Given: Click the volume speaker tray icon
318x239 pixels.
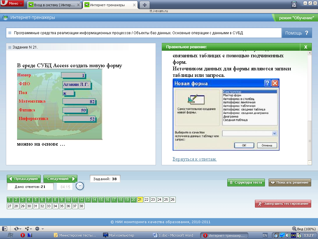Looking at the screenshot, I should click(287, 236).
